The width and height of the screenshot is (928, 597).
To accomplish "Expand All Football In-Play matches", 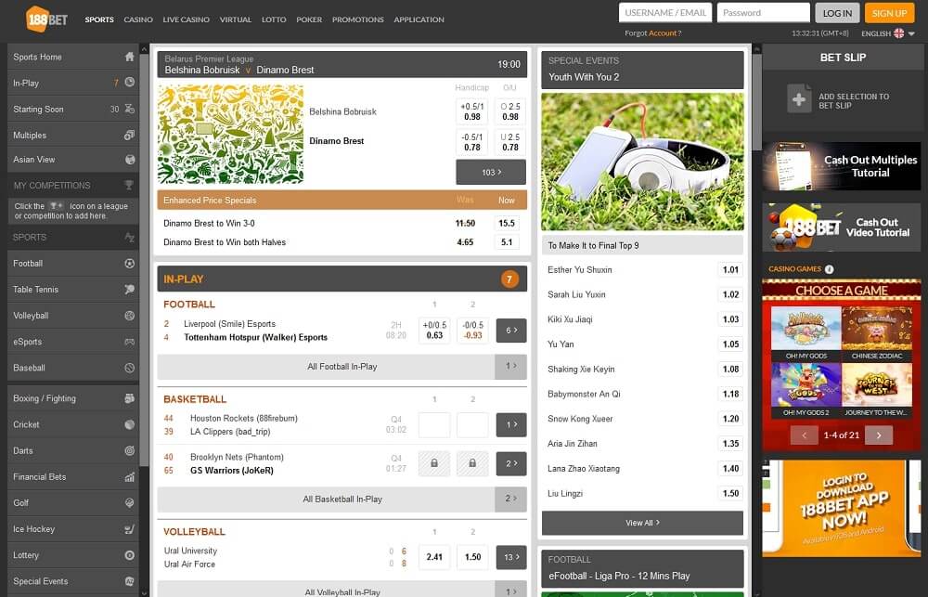I will tap(341, 366).
